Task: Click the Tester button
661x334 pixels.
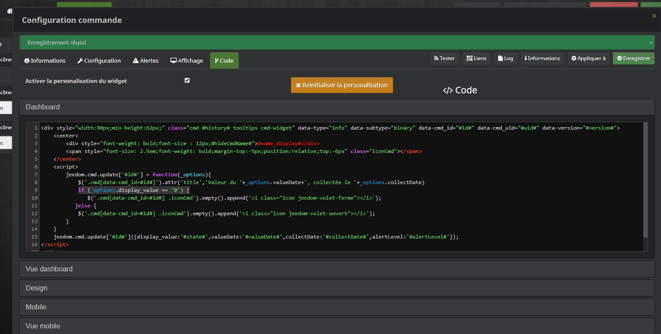Action: (x=444, y=58)
